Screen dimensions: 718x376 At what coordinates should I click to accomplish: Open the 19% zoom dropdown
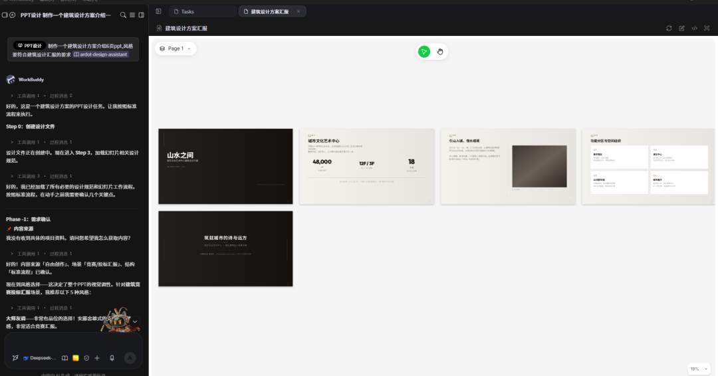699,369
